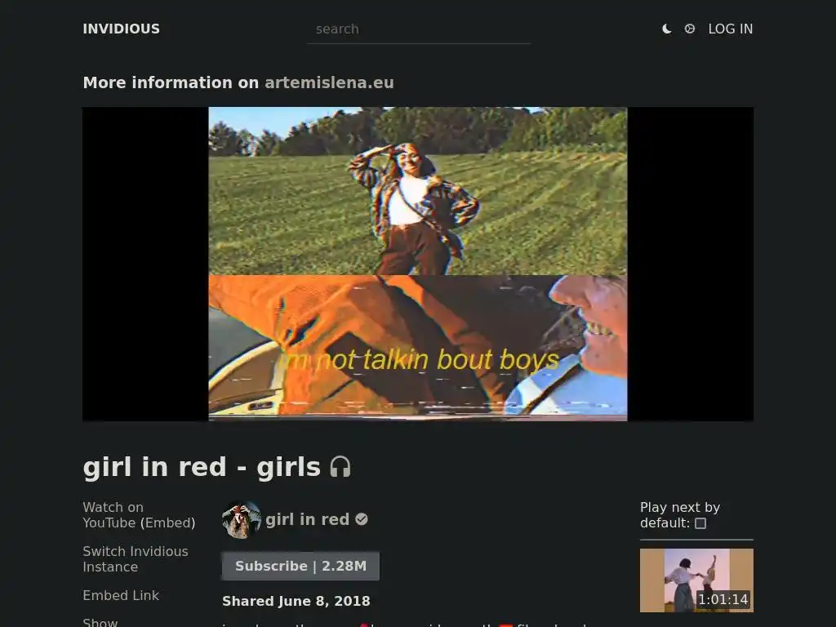Open the girl in red channel name
This screenshot has width=836, height=627.
pyautogui.click(x=307, y=519)
